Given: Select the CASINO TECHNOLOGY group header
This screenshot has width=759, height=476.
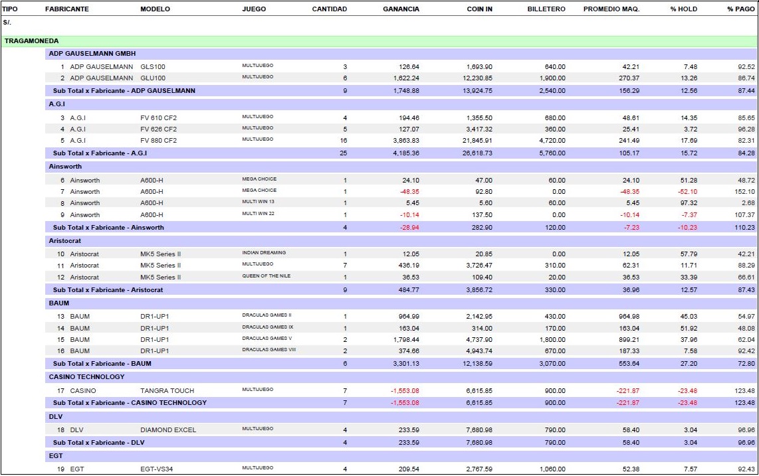Looking at the screenshot, I should [401, 377].
